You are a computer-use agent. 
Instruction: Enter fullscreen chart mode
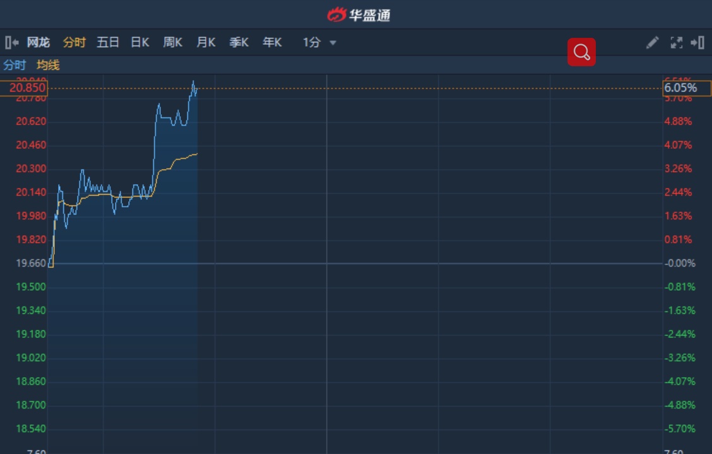click(676, 42)
